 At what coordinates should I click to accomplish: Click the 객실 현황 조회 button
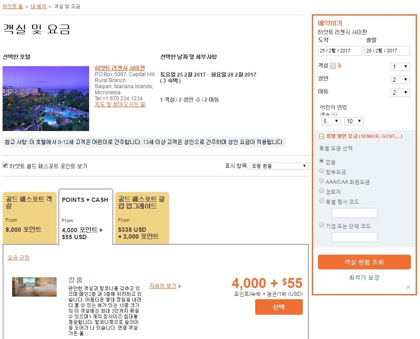pyautogui.click(x=364, y=262)
